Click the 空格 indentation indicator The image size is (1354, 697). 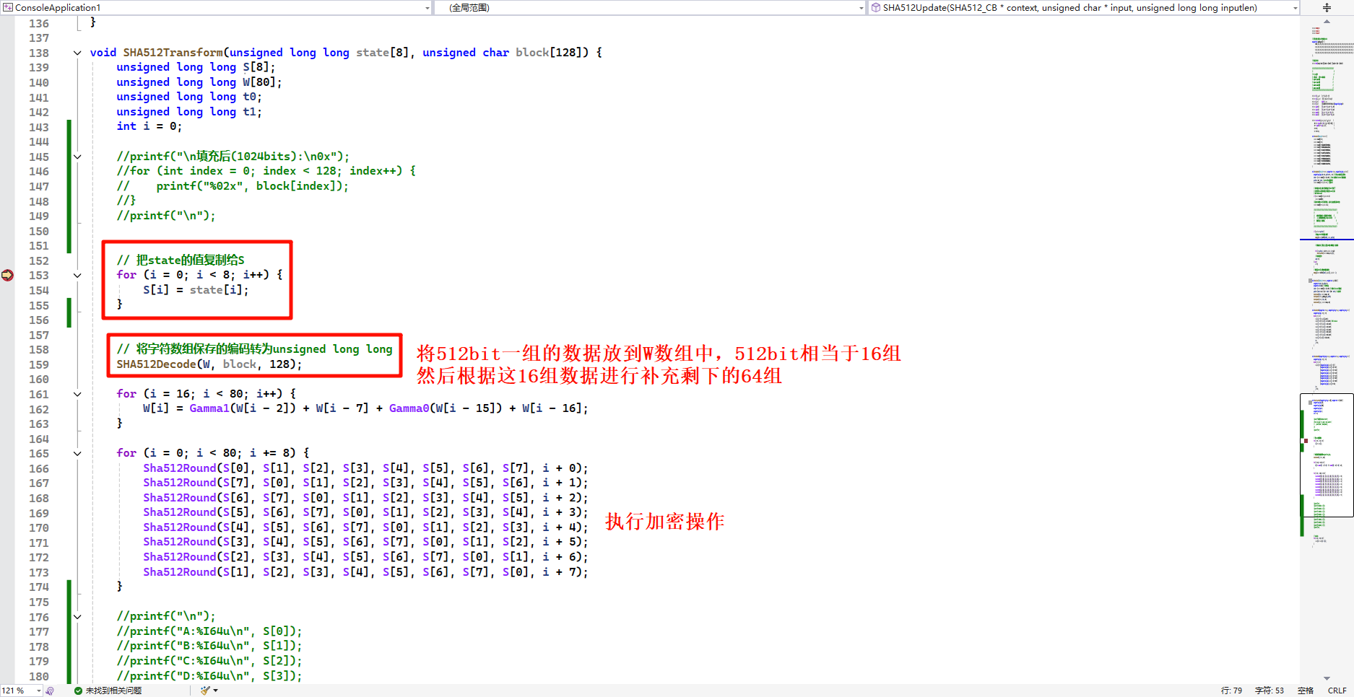coord(1306,691)
